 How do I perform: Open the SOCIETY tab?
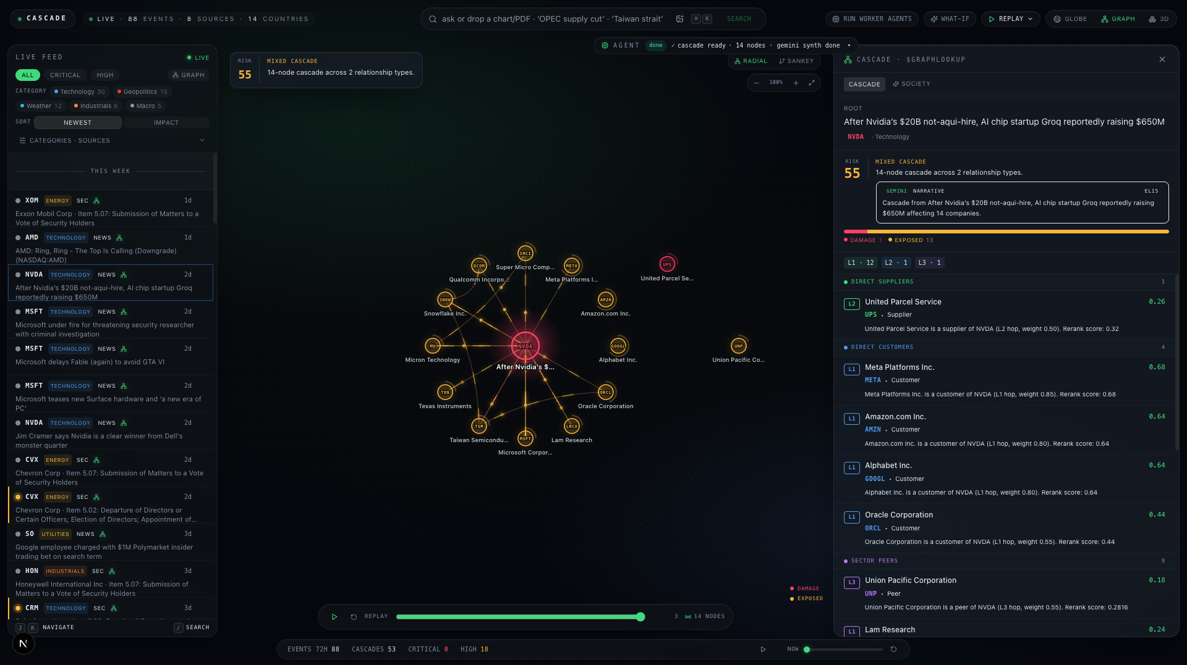coord(911,84)
